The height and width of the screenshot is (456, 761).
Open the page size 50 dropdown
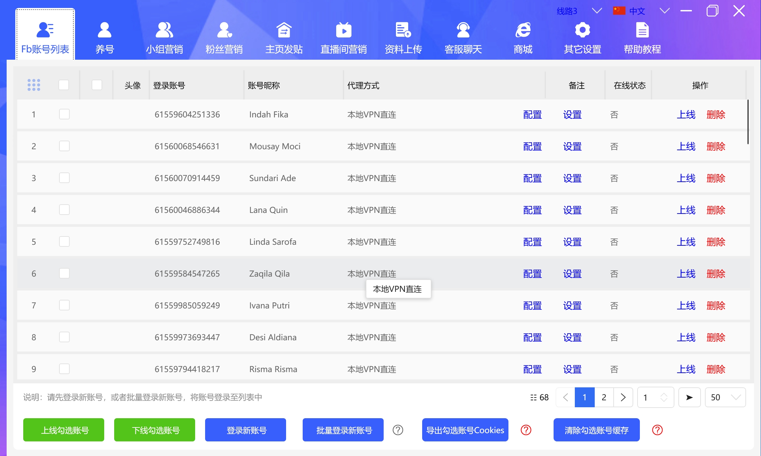[725, 397]
